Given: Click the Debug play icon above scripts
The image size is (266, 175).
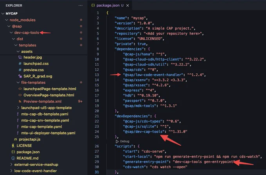Looking at the screenshot, I should [x=117, y=141].
